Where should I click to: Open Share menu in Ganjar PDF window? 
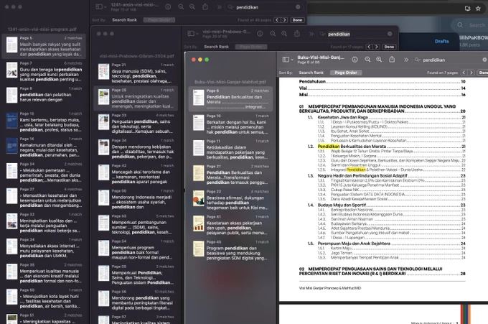point(392,59)
